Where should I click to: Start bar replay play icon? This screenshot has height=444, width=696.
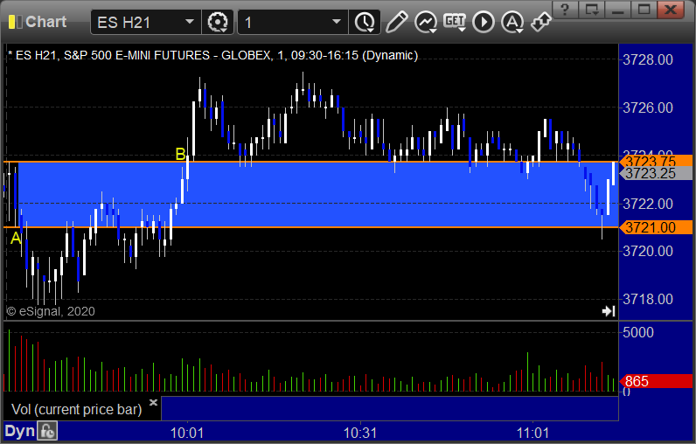[484, 22]
